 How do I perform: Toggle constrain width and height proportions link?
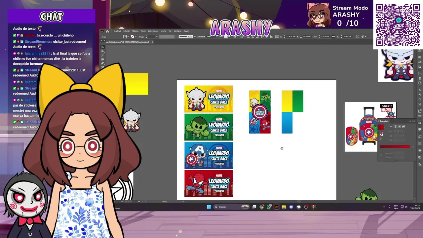(x=333, y=37)
